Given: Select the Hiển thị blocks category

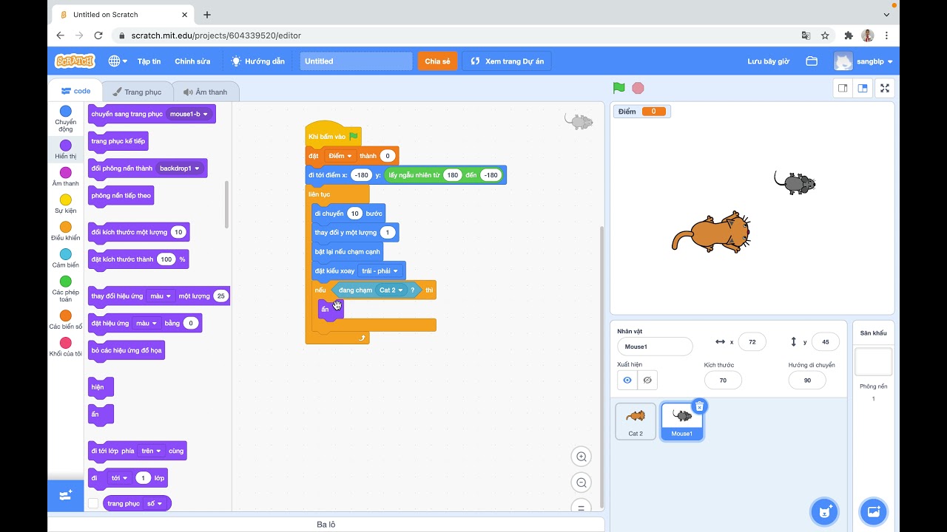Looking at the screenshot, I should coord(65,150).
